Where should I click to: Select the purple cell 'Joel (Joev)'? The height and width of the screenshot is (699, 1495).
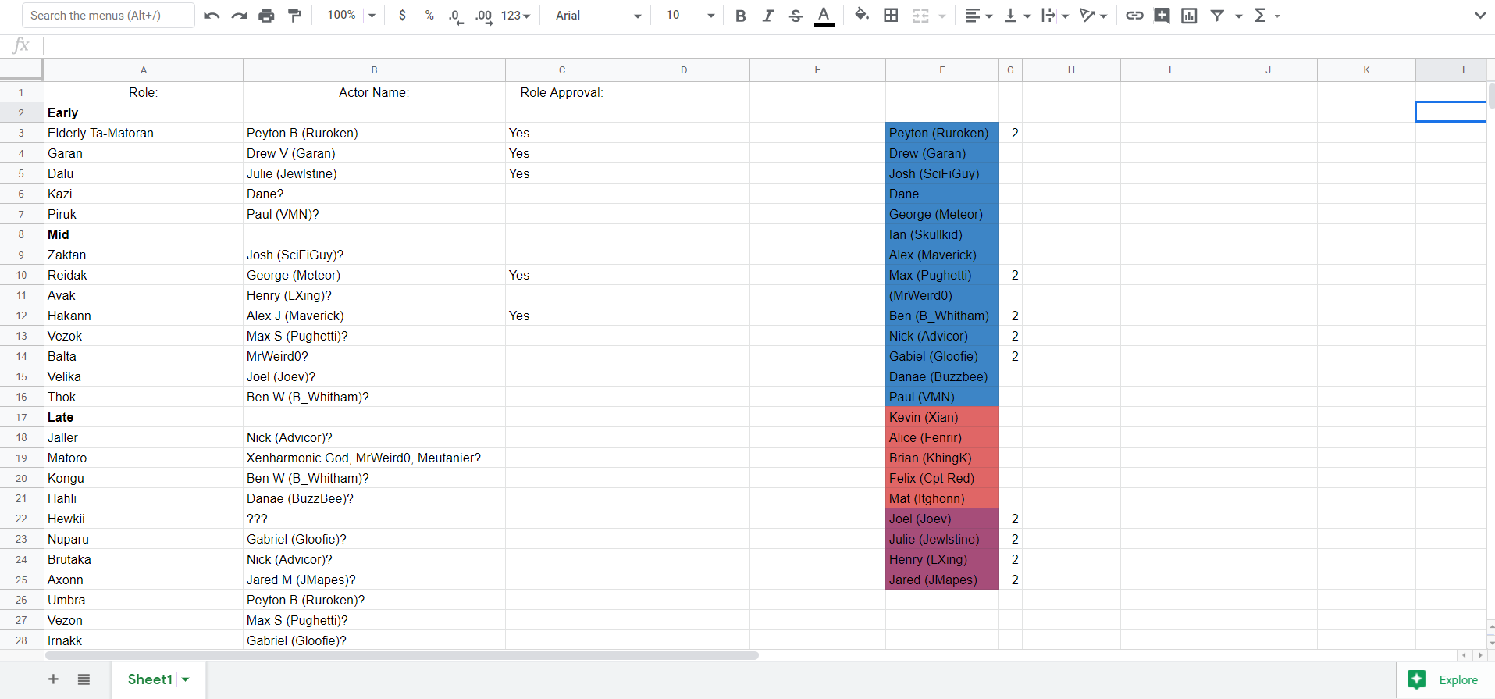942,519
